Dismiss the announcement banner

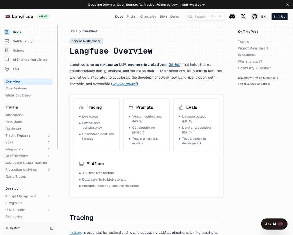287,5
